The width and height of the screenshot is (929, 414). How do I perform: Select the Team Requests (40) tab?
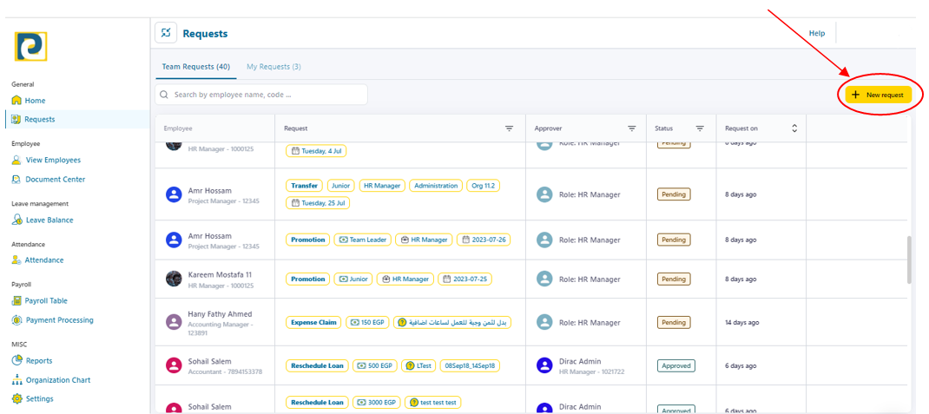point(195,67)
